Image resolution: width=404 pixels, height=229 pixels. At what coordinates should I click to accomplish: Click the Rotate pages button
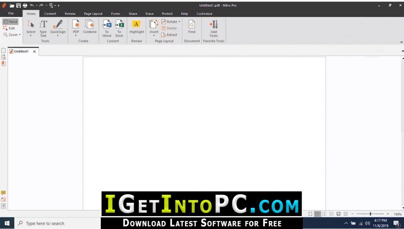point(169,22)
